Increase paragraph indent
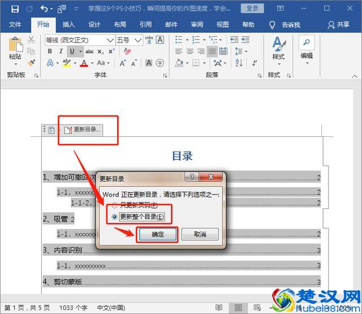Image resolution: width=362 pixels, height=314 pixels. (245, 40)
